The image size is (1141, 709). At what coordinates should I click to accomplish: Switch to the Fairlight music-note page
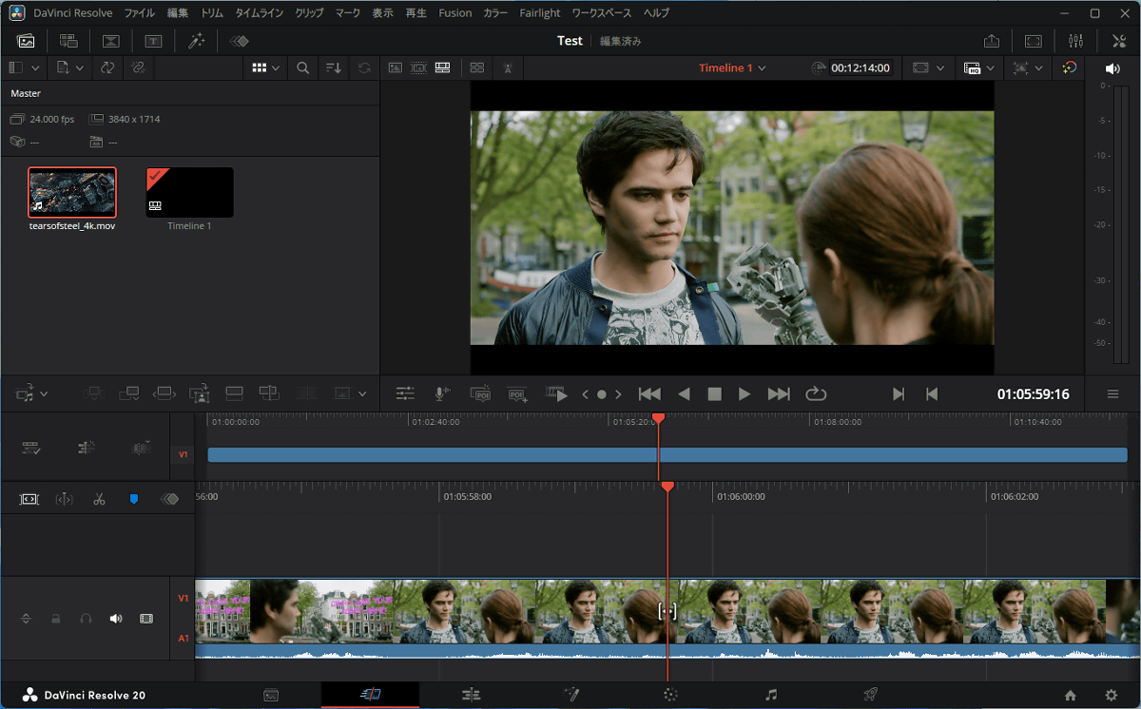click(x=771, y=695)
